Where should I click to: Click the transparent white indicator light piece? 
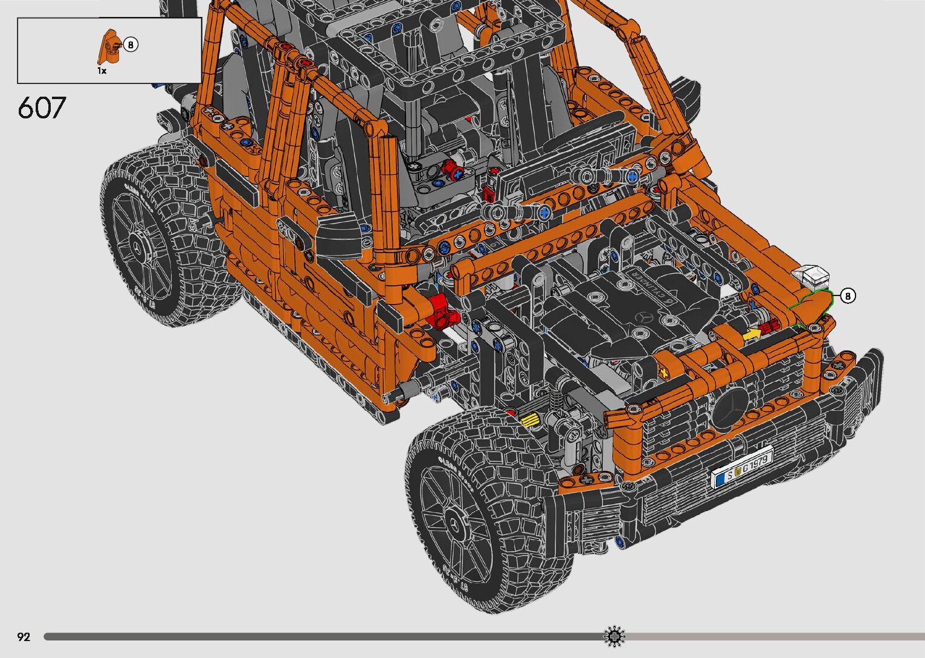click(812, 276)
